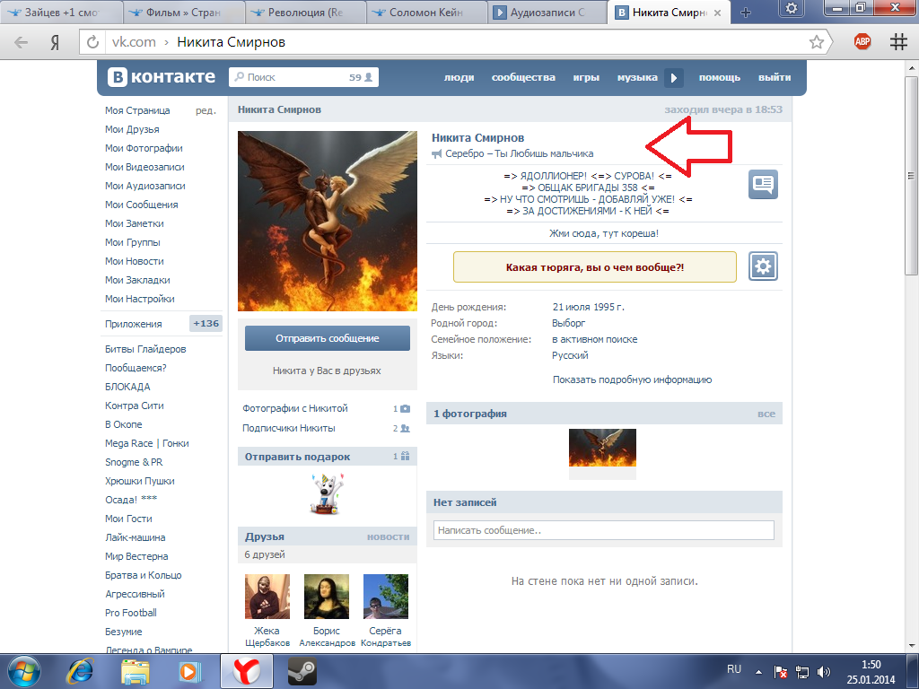The width and height of the screenshot is (919, 689).
Task: Open Мои Сообщения in sidebar
Action: point(141,205)
